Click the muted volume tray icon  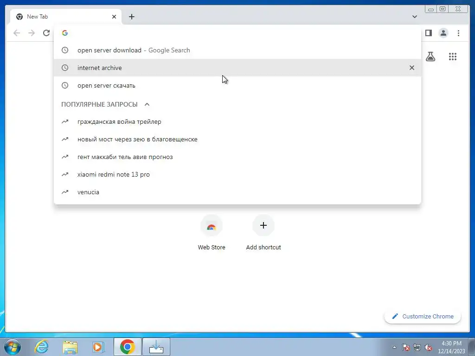coord(428,347)
